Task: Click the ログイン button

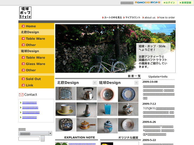Action: [169, 3]
